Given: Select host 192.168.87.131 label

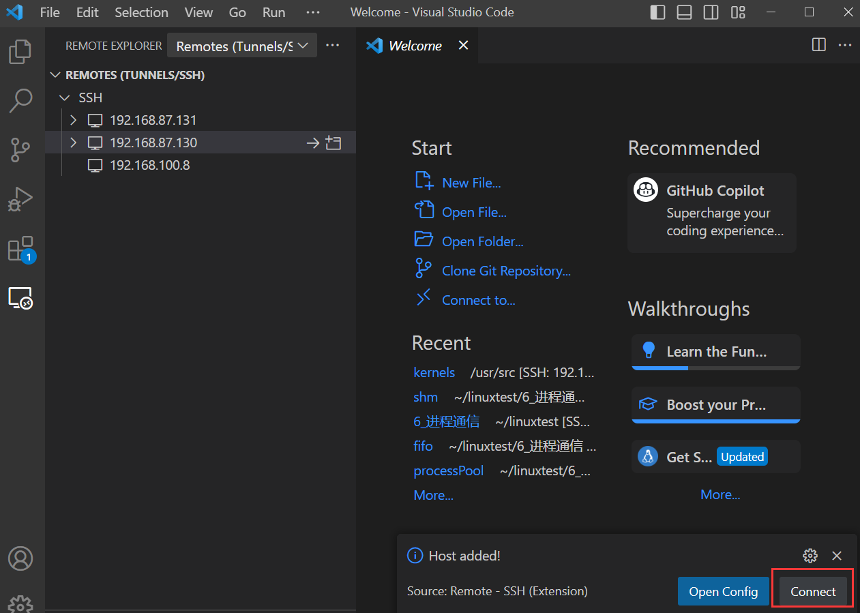Looking at the screenshot, I should tap(153, 121).
